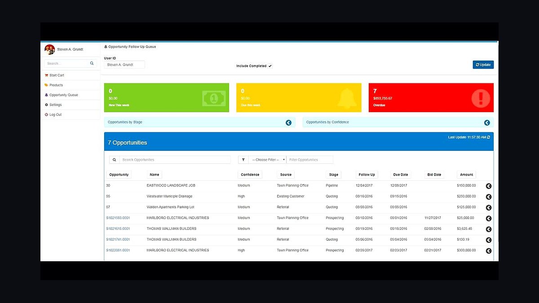The image size is (539, 303).
Task: Click the EASTWOOD LANDSCAPE JOB name cell
Action: tap(171, 185)
